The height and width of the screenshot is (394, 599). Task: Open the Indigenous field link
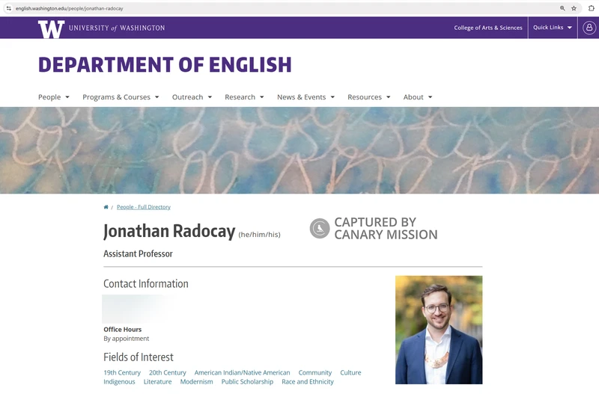pyautogui.click(x=119, y=381)
